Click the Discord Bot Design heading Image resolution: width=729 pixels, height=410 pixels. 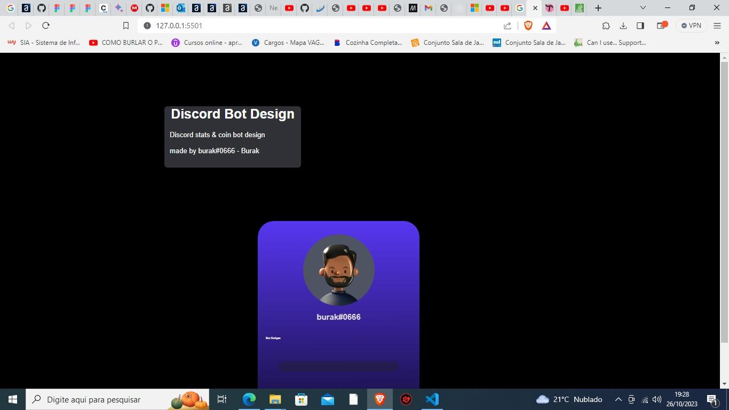point(233,114)
